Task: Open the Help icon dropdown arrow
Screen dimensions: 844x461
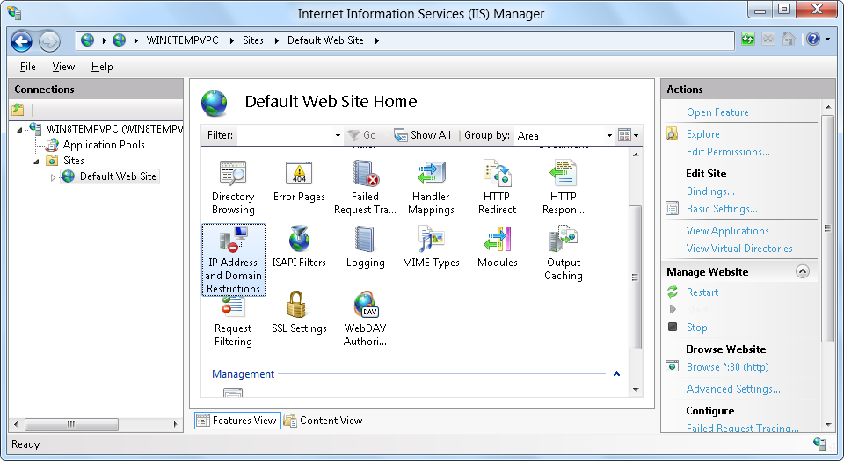Action: point(827,40)
